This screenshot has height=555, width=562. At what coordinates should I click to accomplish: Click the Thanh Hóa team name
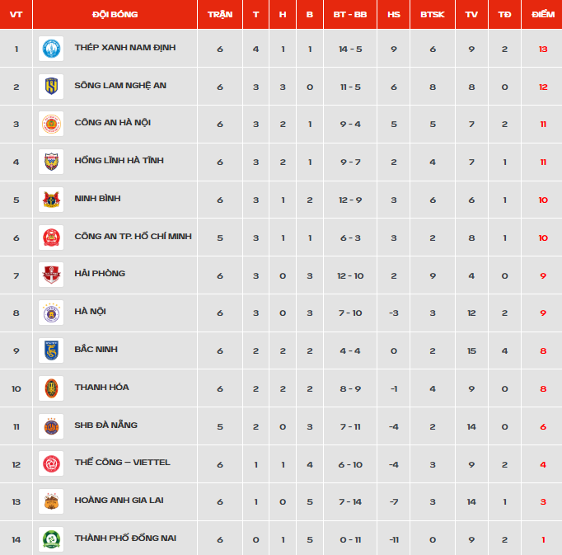(x=102, y=387)
